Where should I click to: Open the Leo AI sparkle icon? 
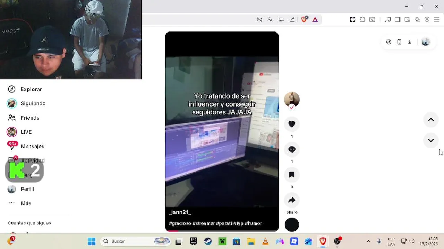point(417,20)
